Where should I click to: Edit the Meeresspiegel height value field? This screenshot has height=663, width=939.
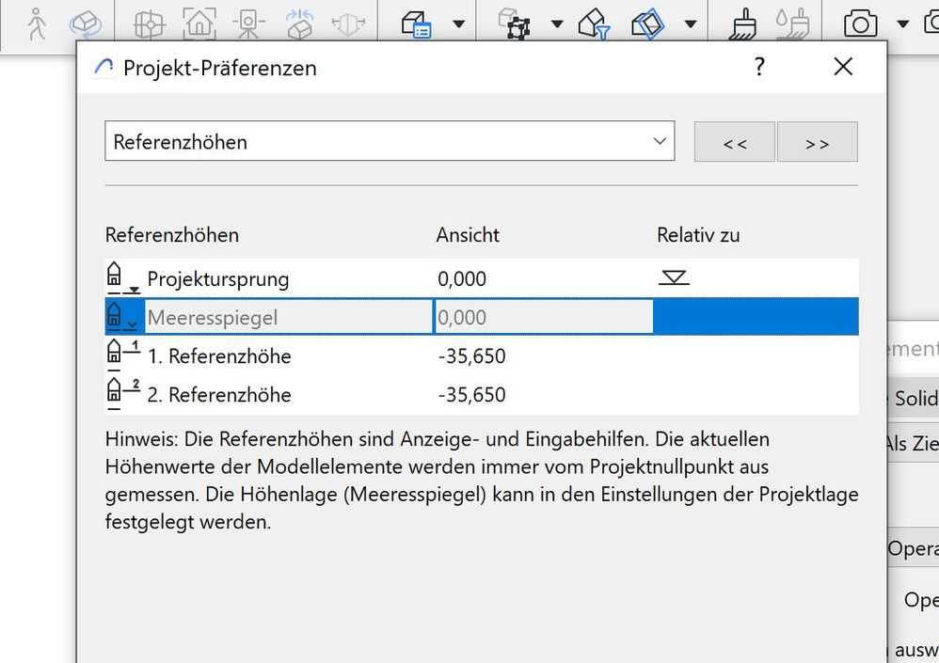click(541, 317)
